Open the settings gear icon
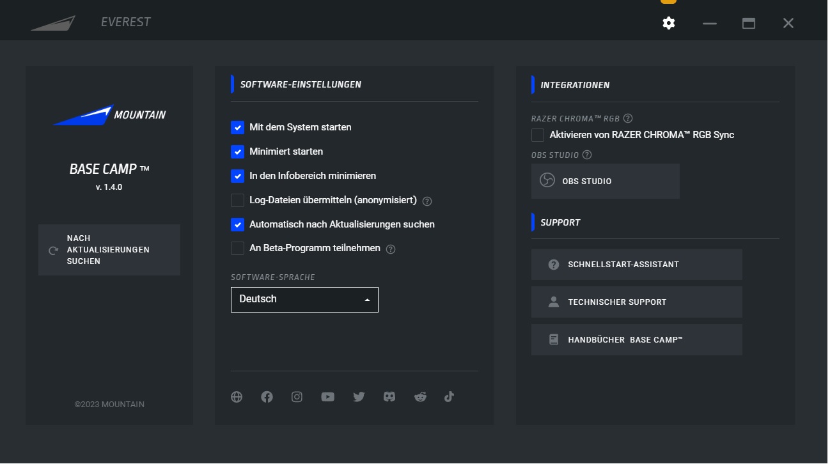Screen dimensions: 830x464 [668, 23]
